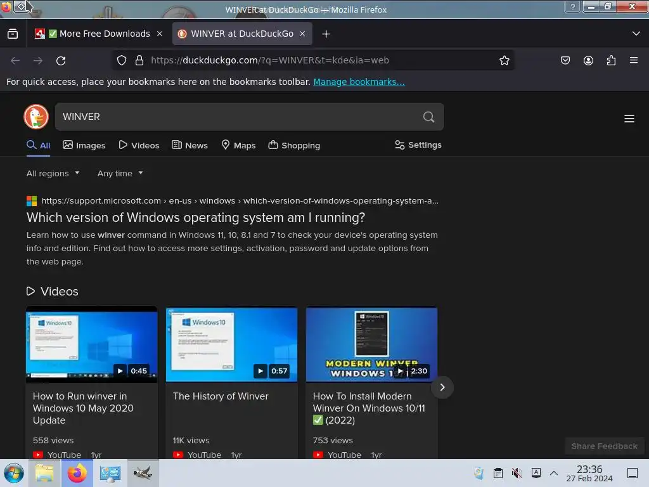Switch to Shopping results
Viewport: 649px width, 487px height.
point(294,145)
